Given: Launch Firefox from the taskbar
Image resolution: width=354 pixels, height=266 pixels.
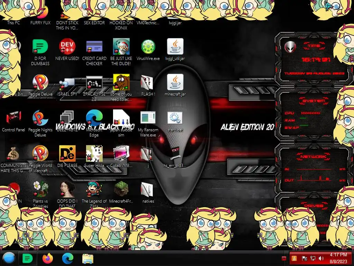Looking at the screenshot, I should (x=48, y=258).
